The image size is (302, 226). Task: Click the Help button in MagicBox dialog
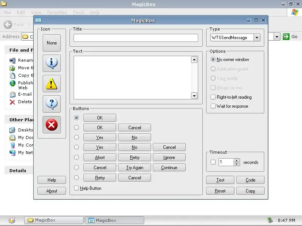click(x=52, y=180)
